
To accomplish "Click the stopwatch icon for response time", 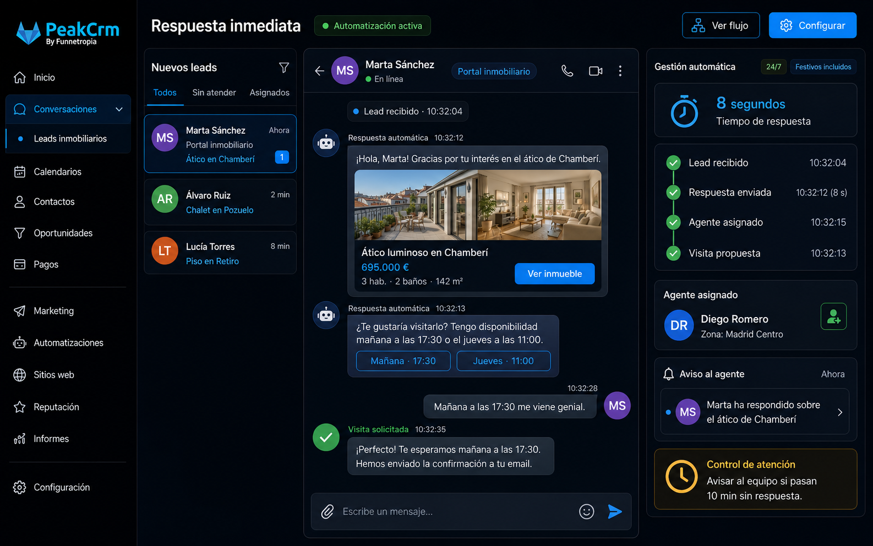I will [684, 111].
